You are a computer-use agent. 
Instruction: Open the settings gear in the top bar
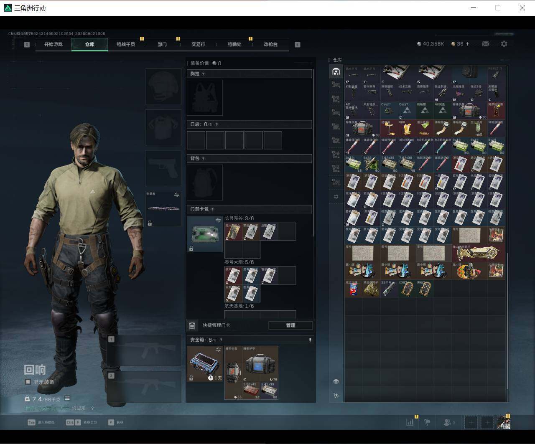click(504, 43)
